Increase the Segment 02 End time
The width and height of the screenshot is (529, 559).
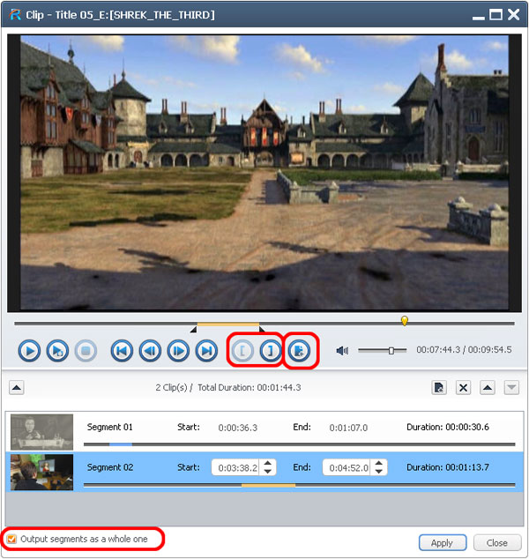point(379,463)
